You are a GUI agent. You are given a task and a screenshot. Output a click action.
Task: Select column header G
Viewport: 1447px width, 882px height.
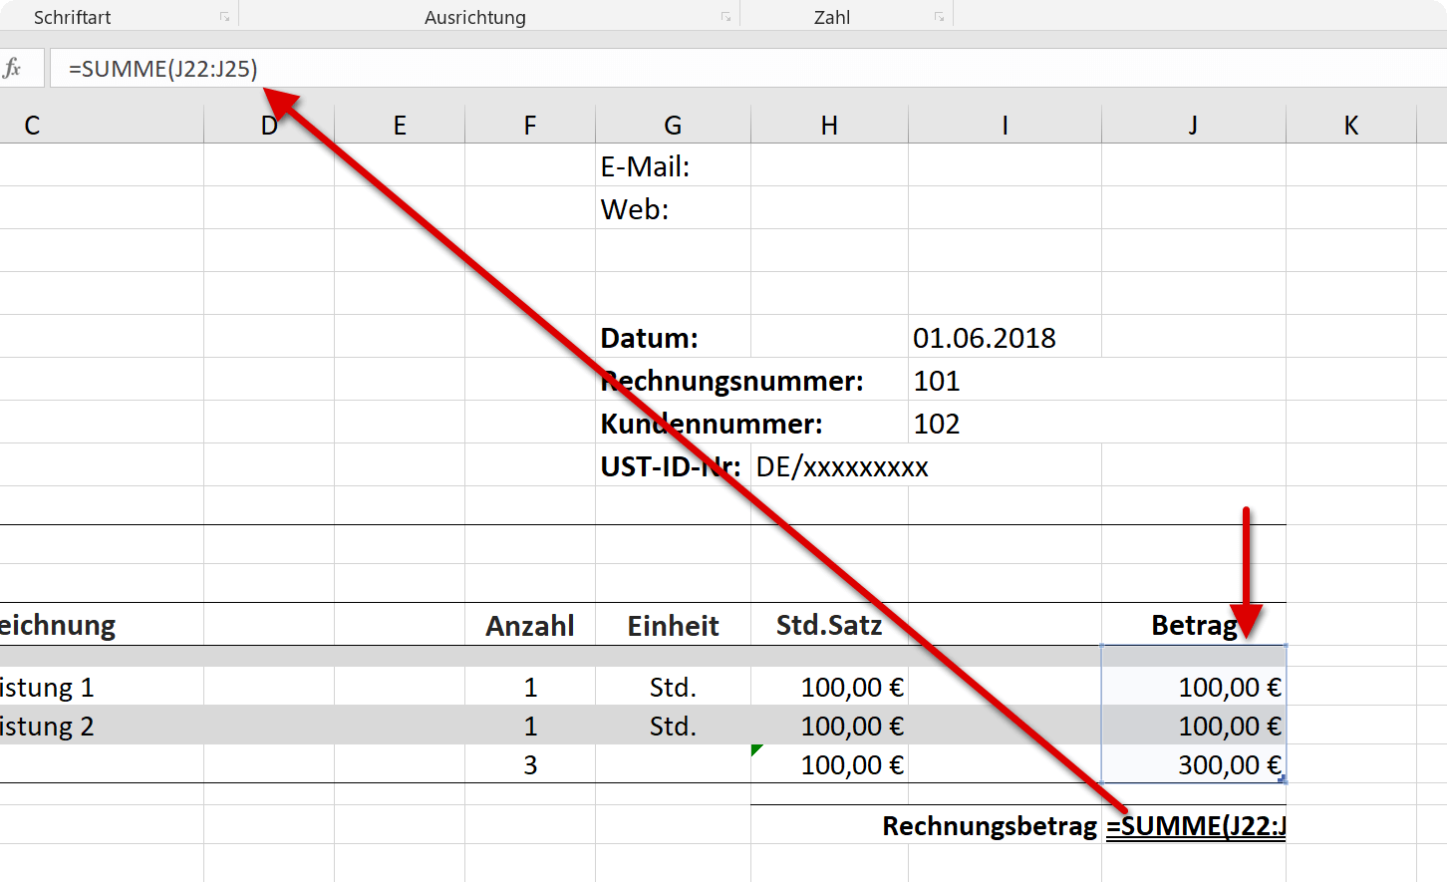pyautogui.click(x=673, y=126)
